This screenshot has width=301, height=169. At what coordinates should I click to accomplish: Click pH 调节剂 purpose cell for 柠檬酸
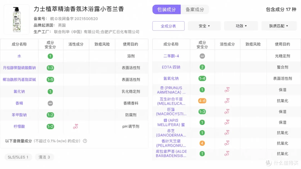131,126
